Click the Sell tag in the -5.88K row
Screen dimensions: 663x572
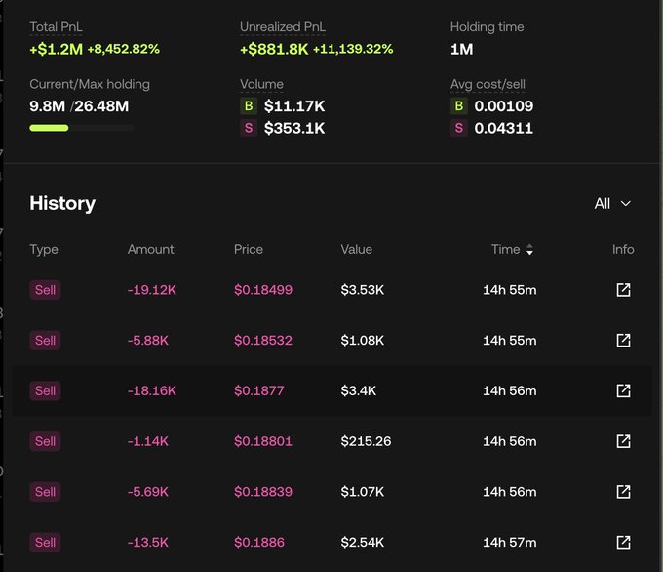45,341
